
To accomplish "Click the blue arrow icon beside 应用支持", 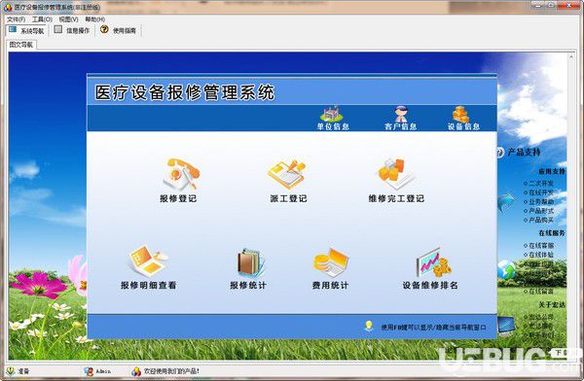I will [x=506, y=202].
